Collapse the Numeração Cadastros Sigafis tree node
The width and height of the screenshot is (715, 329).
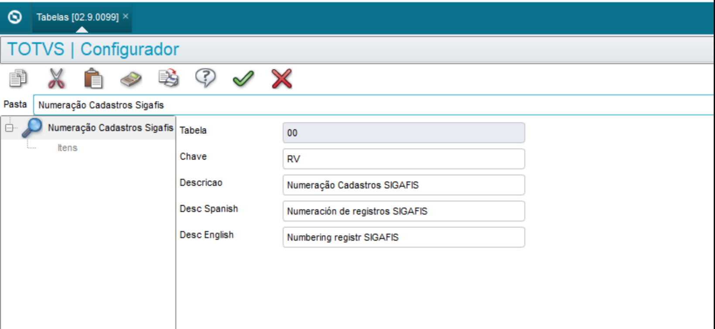pos(9,128)
